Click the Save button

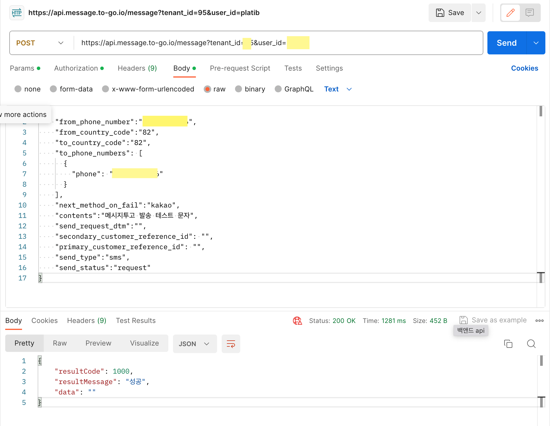[x=450, y=13]
